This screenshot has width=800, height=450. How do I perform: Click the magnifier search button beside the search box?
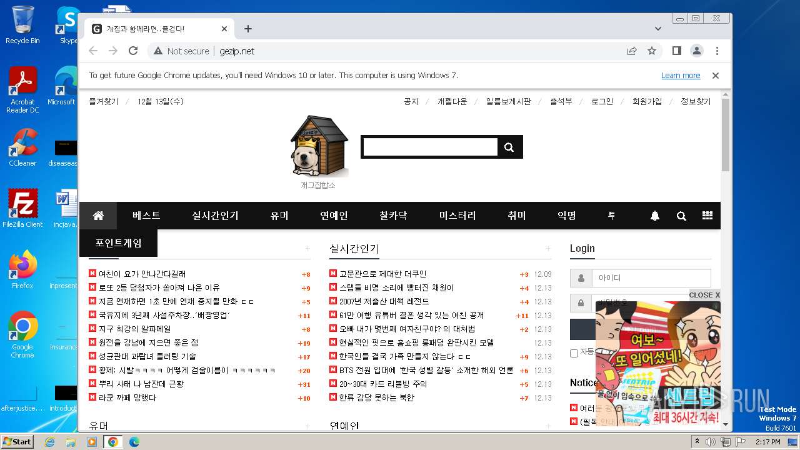tap(509, 147)
